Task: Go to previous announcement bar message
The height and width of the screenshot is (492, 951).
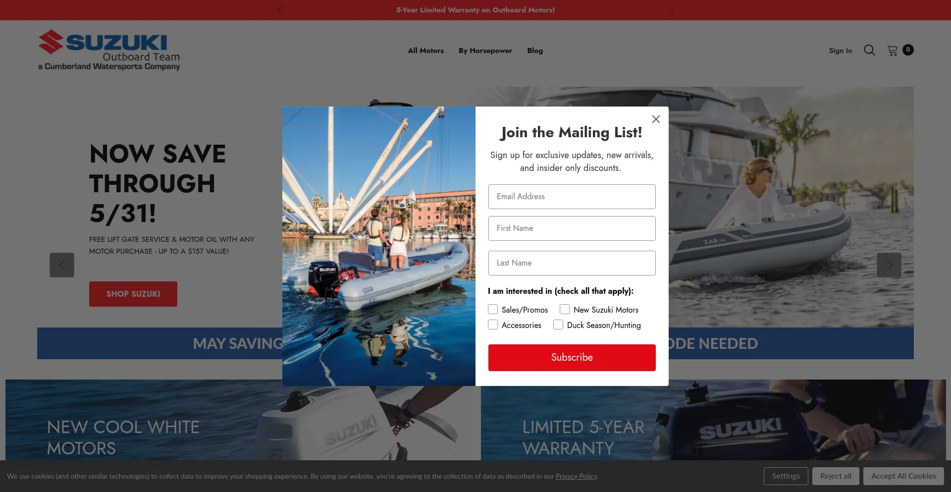Action: click(x=280, y=10)
